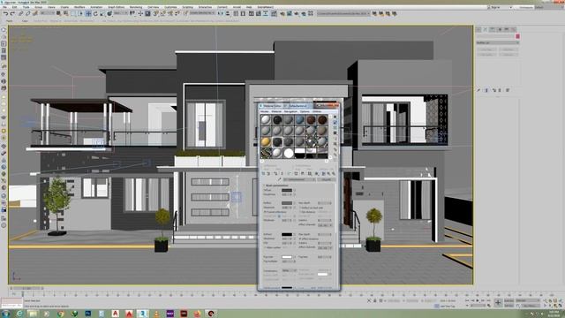Click the white Fog color swatch

[x=287, y=257]
